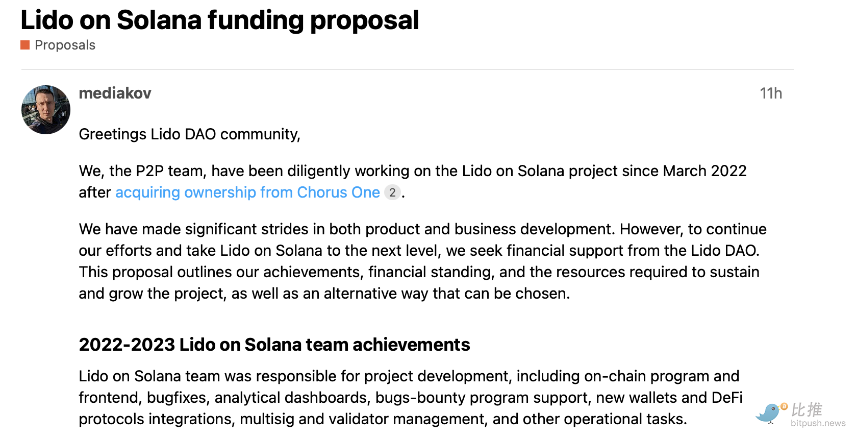Click the link click-count badge showing 2
856x437 pixels.
pos(392,192)
